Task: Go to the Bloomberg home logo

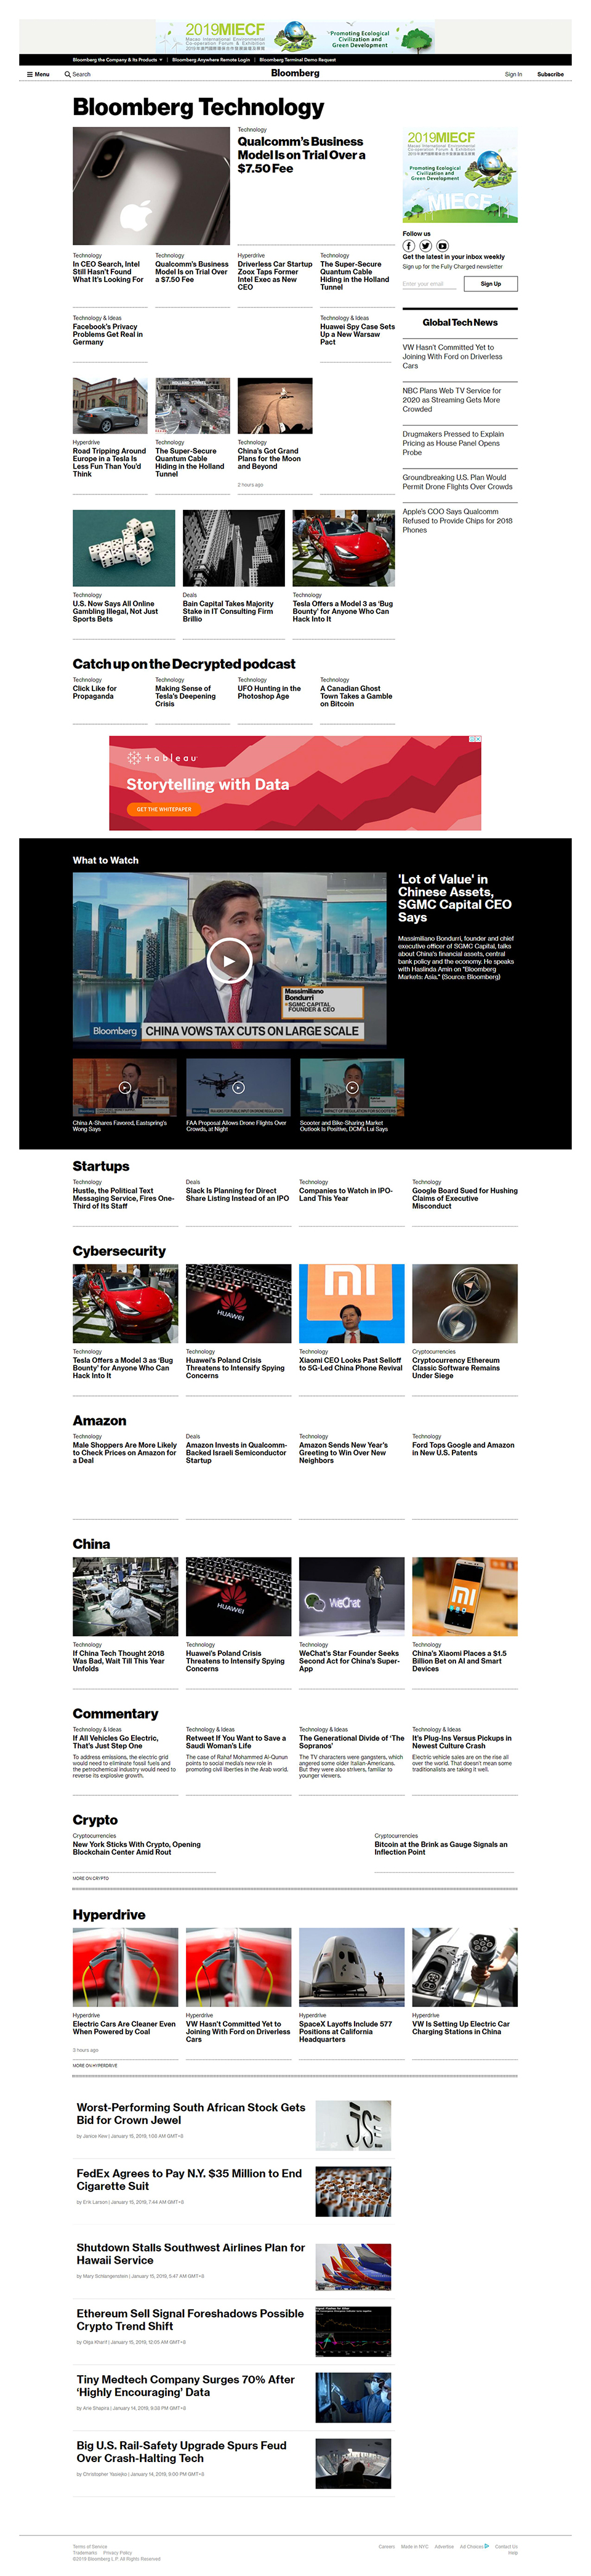Action: tap(295, 73)
